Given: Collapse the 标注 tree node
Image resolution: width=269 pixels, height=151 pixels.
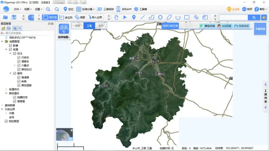Looking at the screenshot, I should click(x=11, y=53).
